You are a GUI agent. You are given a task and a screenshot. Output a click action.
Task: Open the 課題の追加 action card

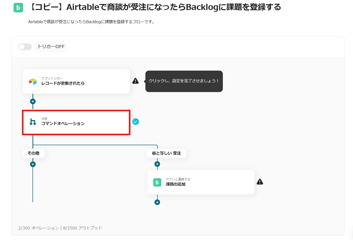(x=205, y=182)
